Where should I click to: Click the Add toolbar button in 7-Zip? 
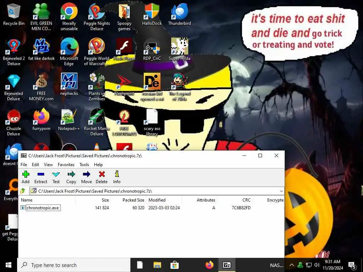(x=26, y=177)
